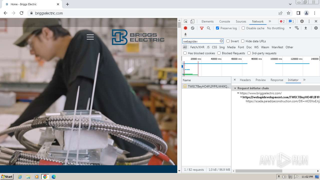The width and height of the screenshot is (320, 180).
Task: Open DevTools three-dot customize menu
Action: [x=309, y=21]
